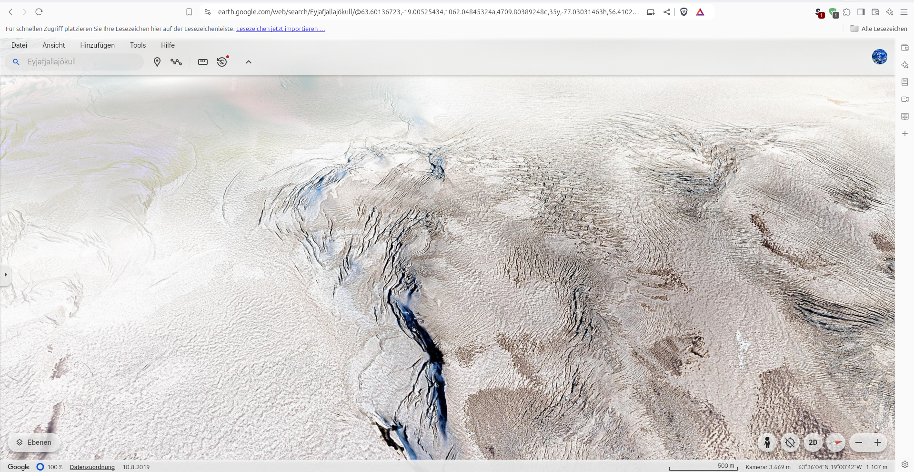
Task: Click the 500 m scale bar
Action: tap(703, 467)
